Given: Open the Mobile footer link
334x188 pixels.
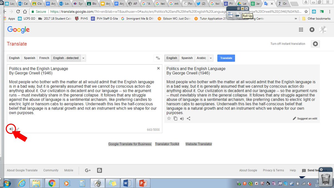Looking at the screenshot, I should 69,170.
